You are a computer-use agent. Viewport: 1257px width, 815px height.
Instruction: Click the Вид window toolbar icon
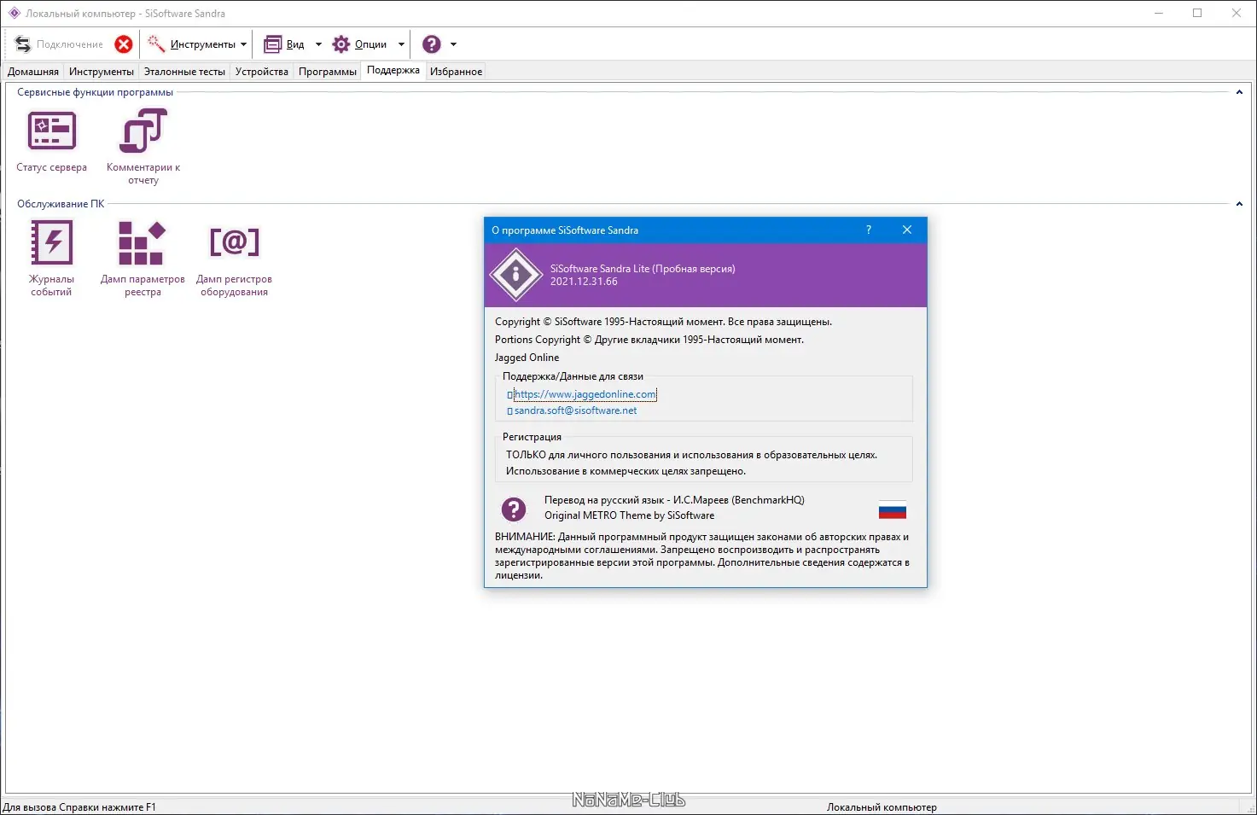tap(272, 44)
